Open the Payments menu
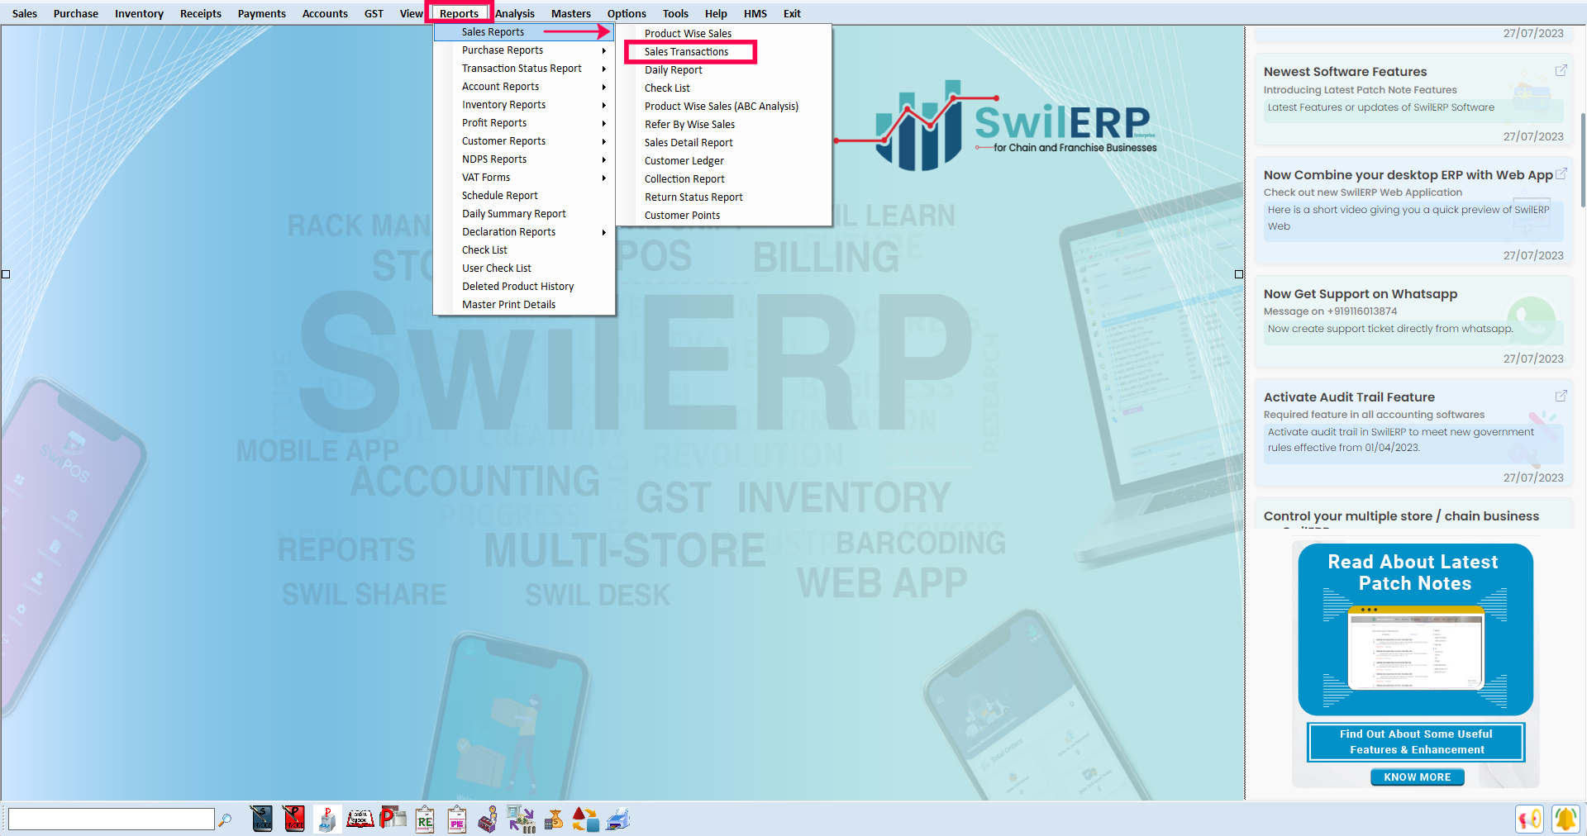The image size is (1587, 836). coord(262,13)
